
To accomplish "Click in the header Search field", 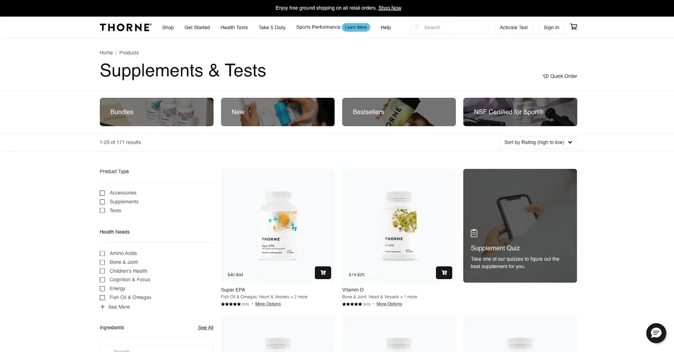I will point(450,27).
